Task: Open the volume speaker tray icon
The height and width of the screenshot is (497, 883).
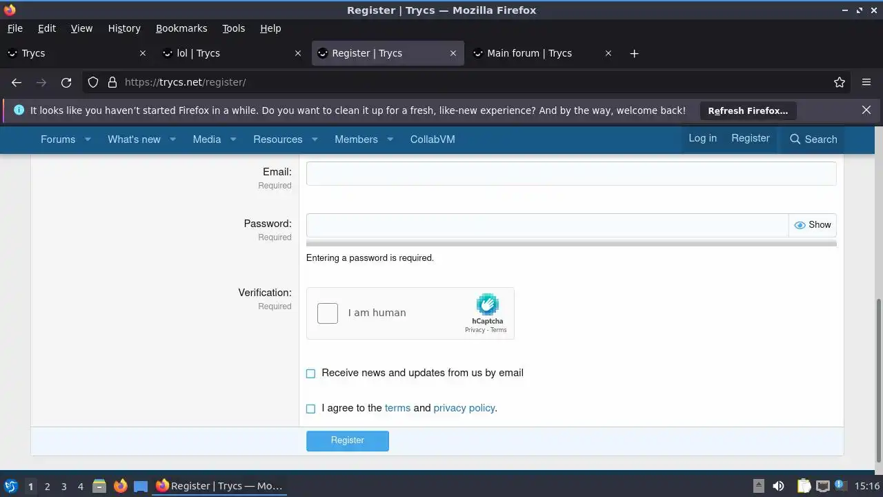Action: (778, 486)
